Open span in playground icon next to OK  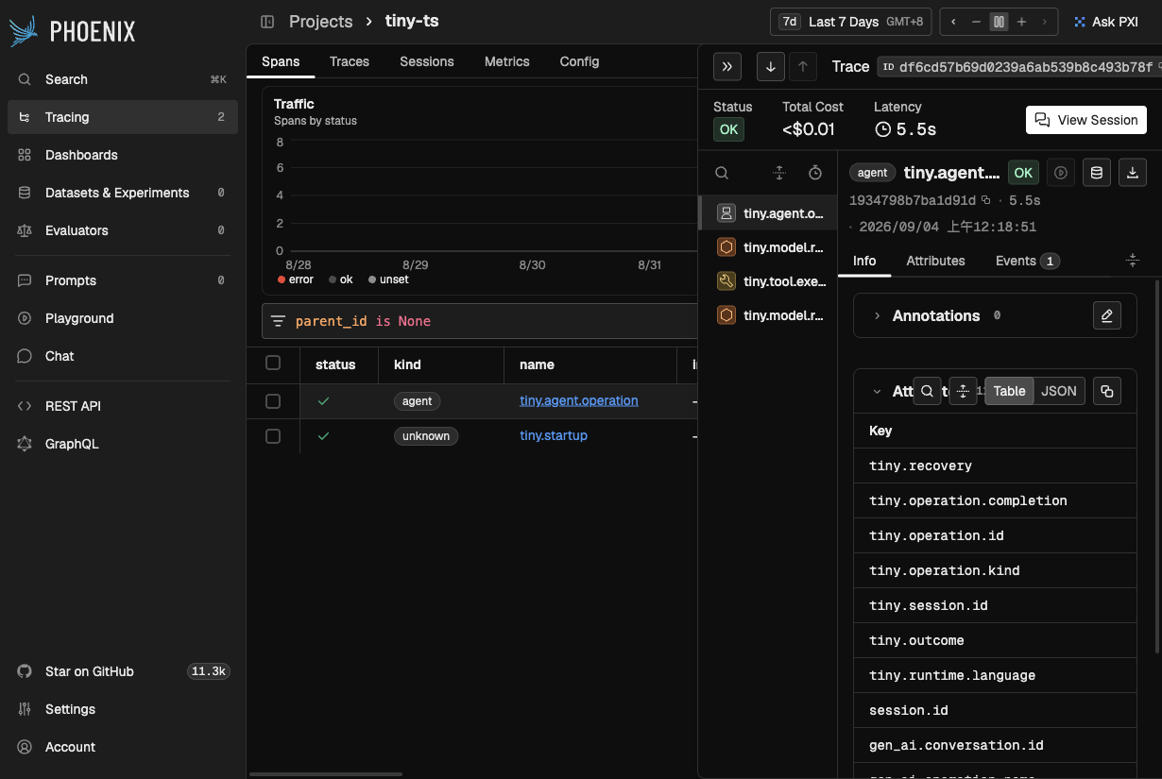click(x=1061, y=173)
